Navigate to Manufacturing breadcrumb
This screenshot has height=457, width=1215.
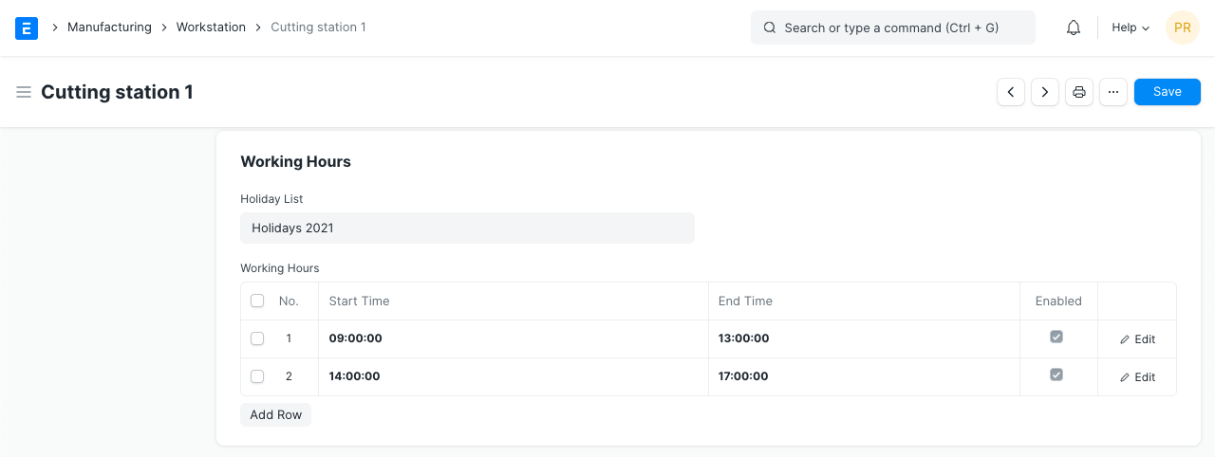[x=109, y=27]
